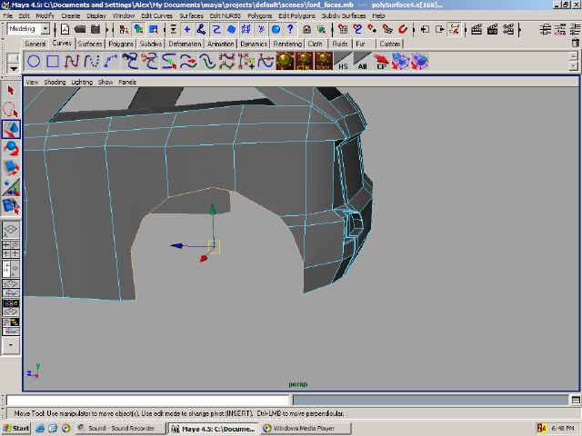The width and height of the screenshot is (582, 436).
Task: Click the NURBS square shelf icon
Action: (53, 62)
